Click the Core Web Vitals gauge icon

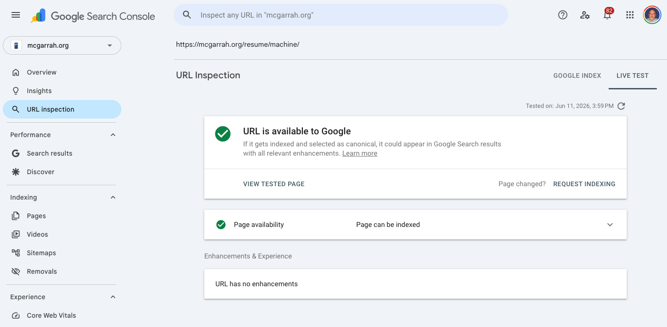click(16, 315)
